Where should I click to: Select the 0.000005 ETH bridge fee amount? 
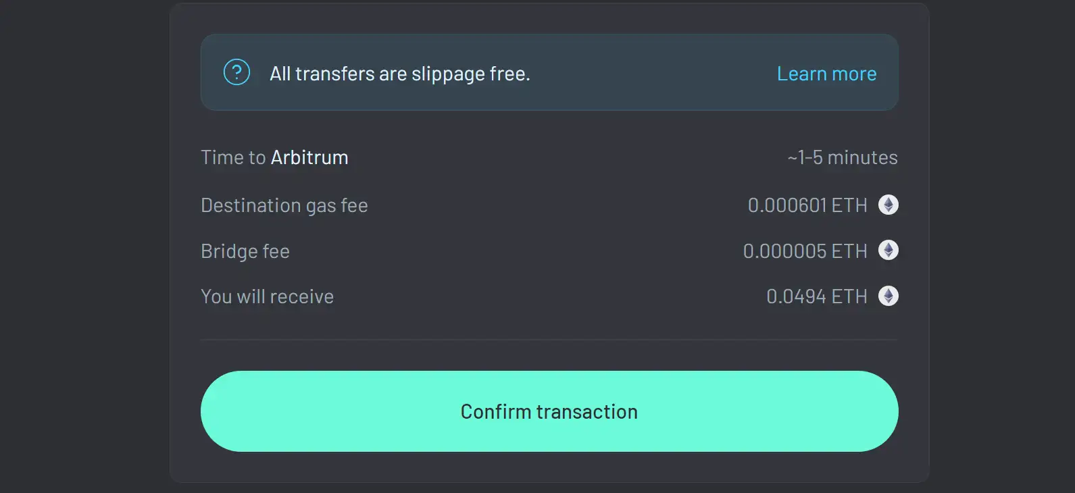point(804,251)
